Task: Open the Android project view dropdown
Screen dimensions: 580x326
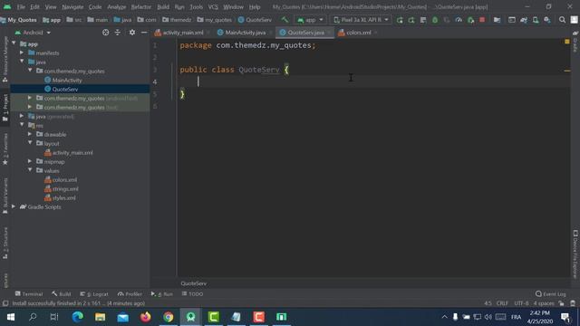Action: [33, 33]
